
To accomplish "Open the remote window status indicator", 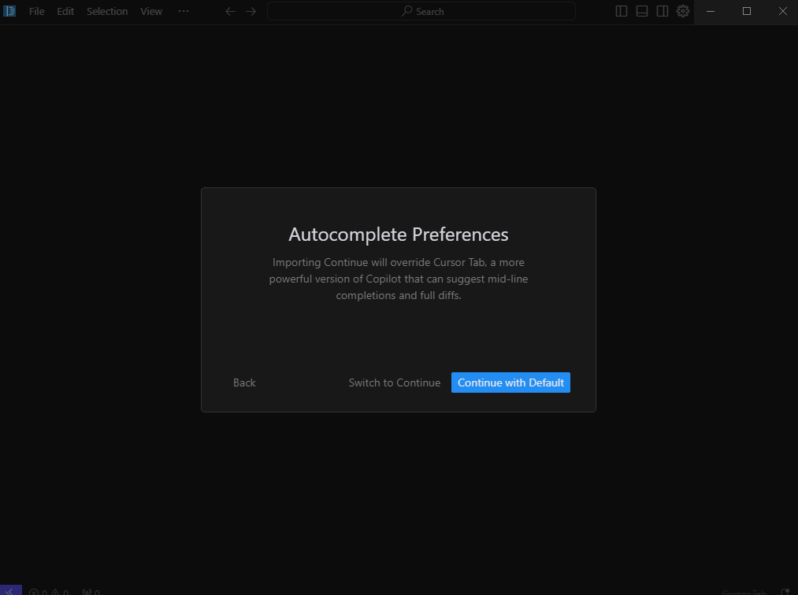I will tap(10, 590).
